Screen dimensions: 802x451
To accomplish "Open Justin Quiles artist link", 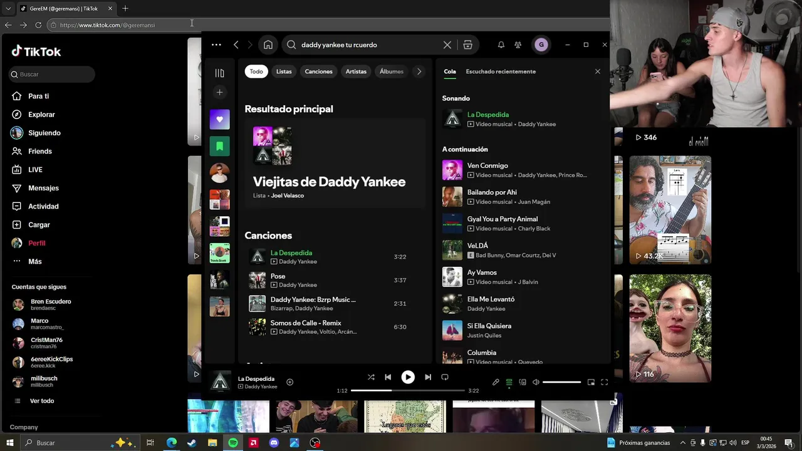I will [x=484, y=335].
